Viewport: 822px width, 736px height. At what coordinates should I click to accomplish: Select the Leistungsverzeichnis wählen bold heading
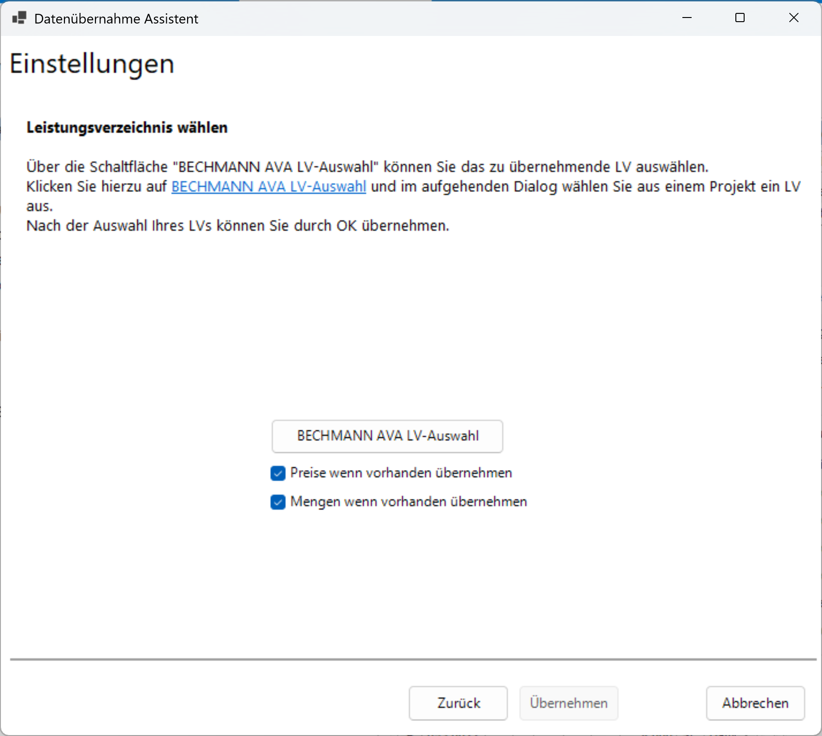[x=127, y=128]
